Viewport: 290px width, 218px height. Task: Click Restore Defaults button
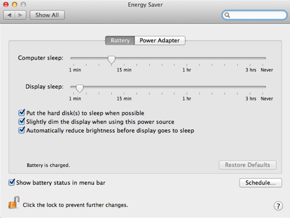click(x=248, y=165)
